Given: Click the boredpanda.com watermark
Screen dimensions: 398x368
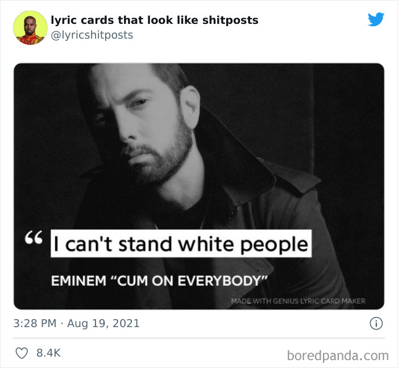Looking at the screenshot, I should pyautogui.click(x=338, y=356).
